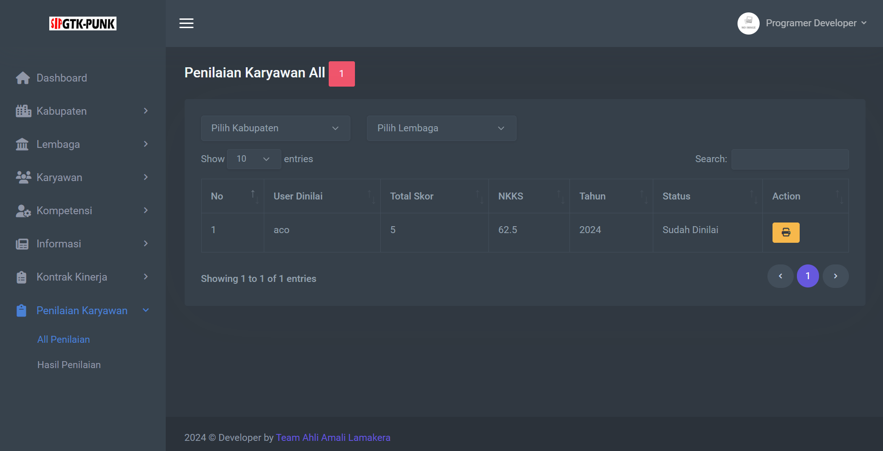The image size is (883, 451).
Task: Change the Show entries count dropdown
Action: tap(254, 159)
